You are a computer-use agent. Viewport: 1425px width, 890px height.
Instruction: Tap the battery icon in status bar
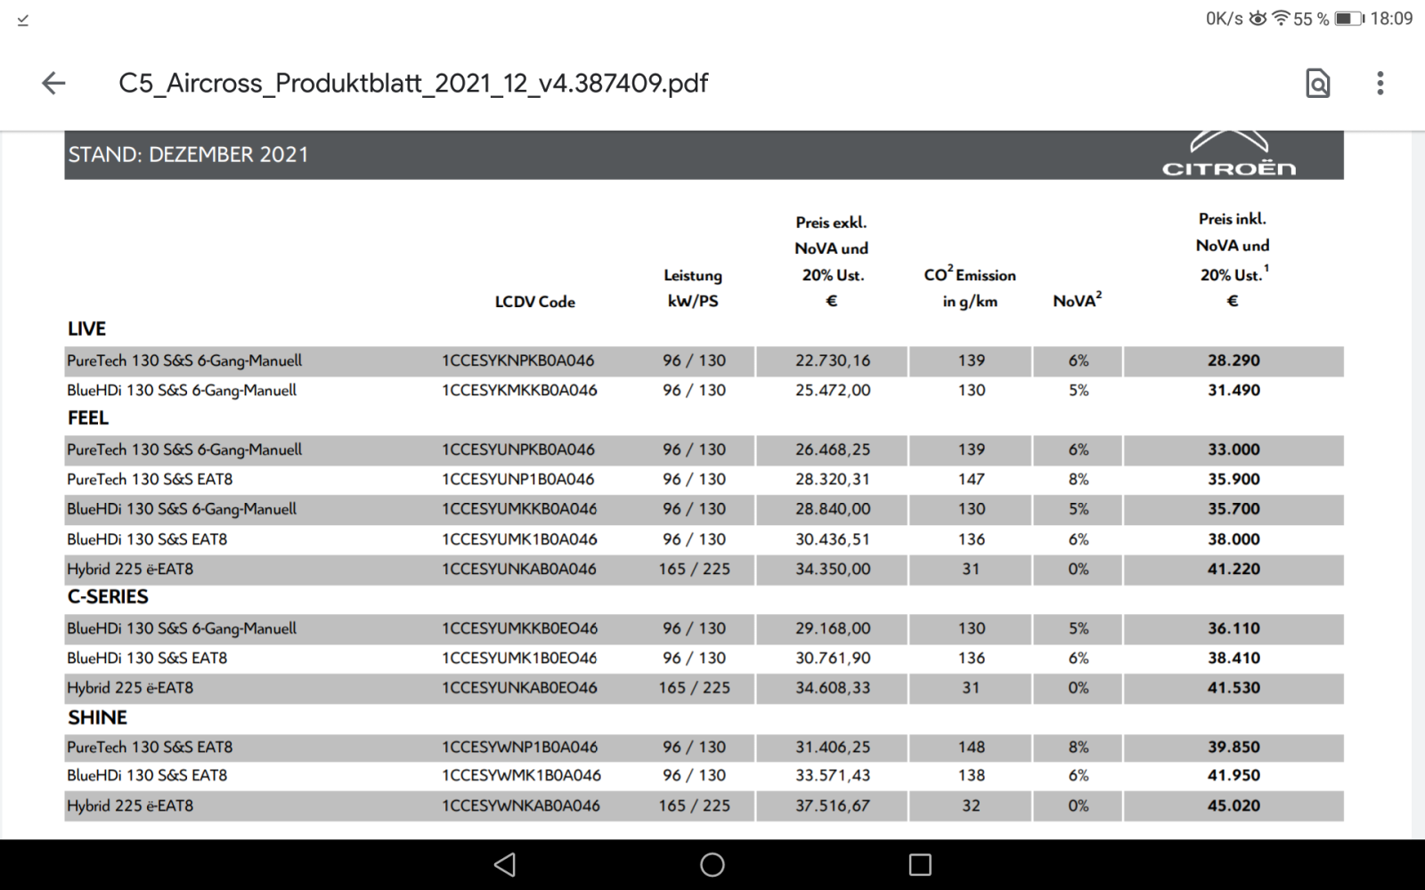coord(1349,19)
